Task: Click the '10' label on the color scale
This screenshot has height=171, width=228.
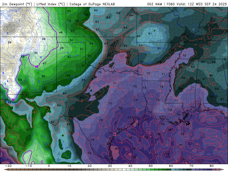Action: tap(69, 166)
